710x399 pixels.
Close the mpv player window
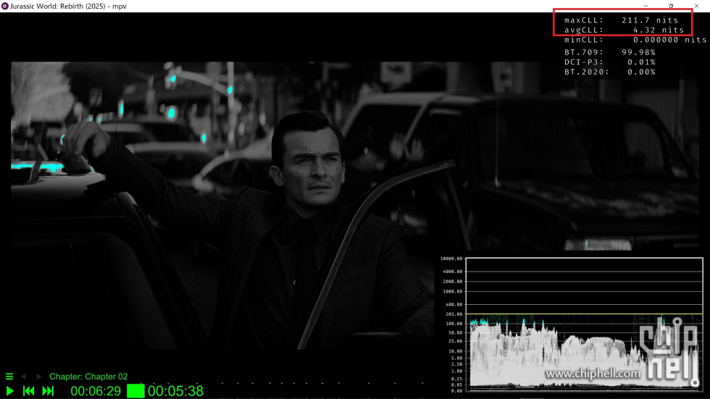pyautogui.click(x=696, y=6)
